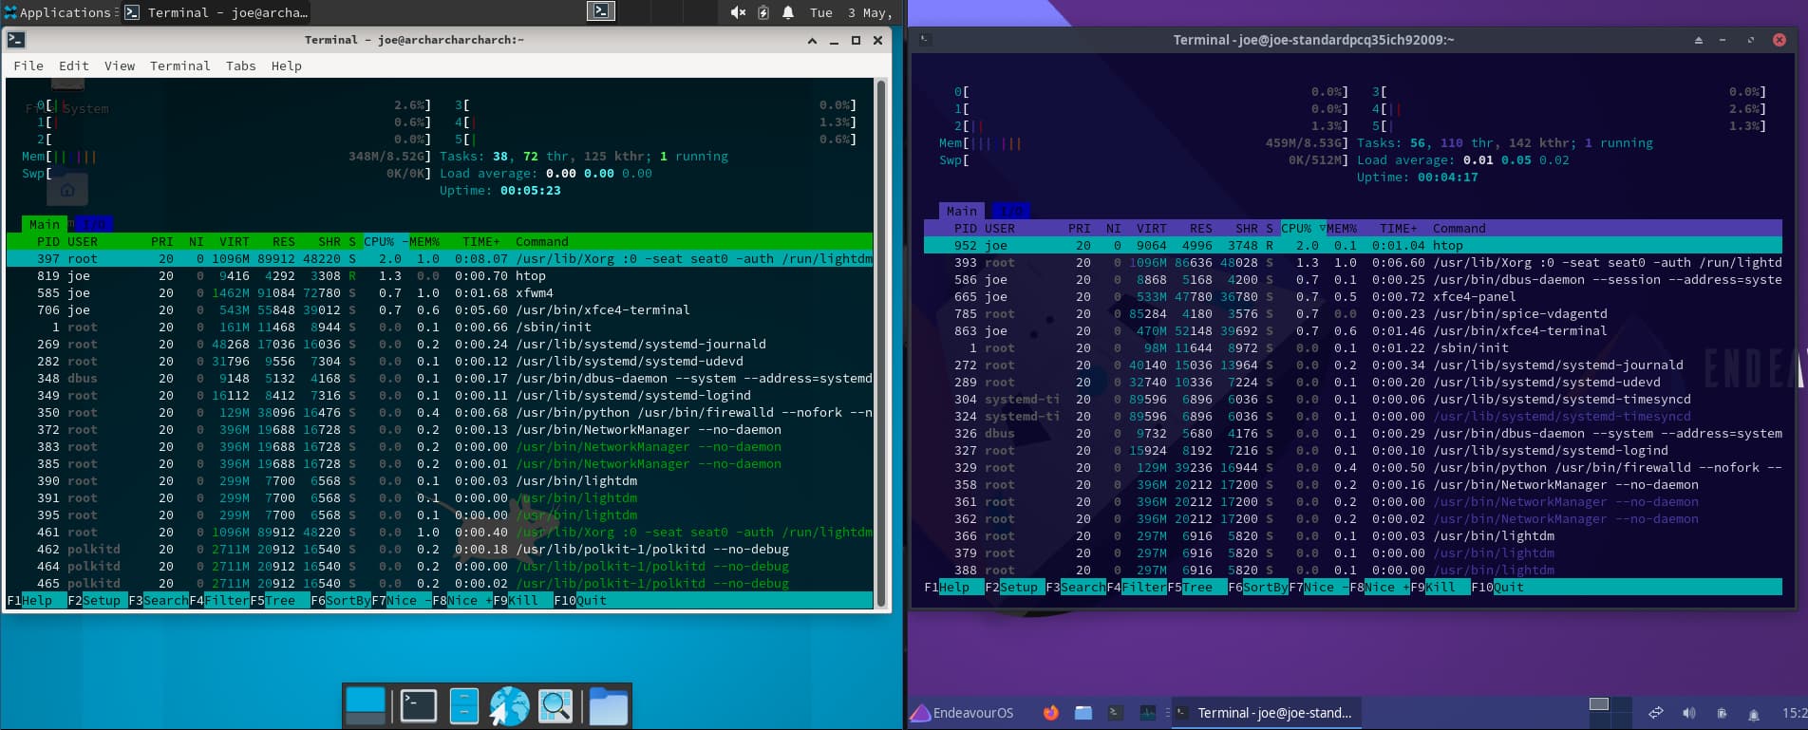
Task: Open the power manager battery icon
Action: (x=763, y=12)
